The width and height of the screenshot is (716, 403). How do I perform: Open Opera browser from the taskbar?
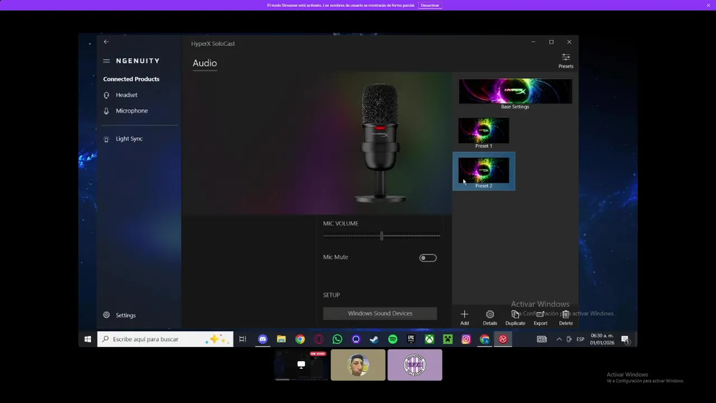pyautogui.click(x=319, y=339)
